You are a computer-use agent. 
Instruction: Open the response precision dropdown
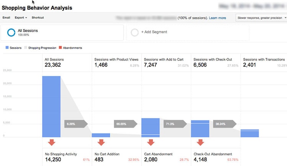tap(261, 18)
